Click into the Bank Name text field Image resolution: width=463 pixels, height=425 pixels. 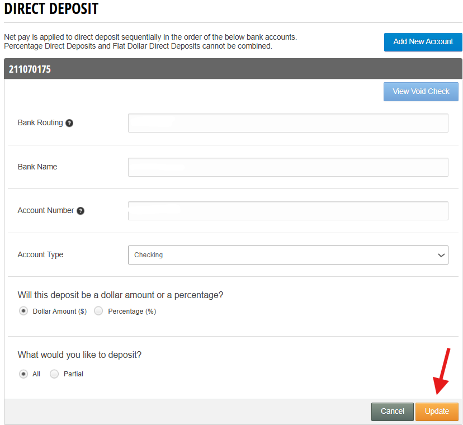pos(288,167)
